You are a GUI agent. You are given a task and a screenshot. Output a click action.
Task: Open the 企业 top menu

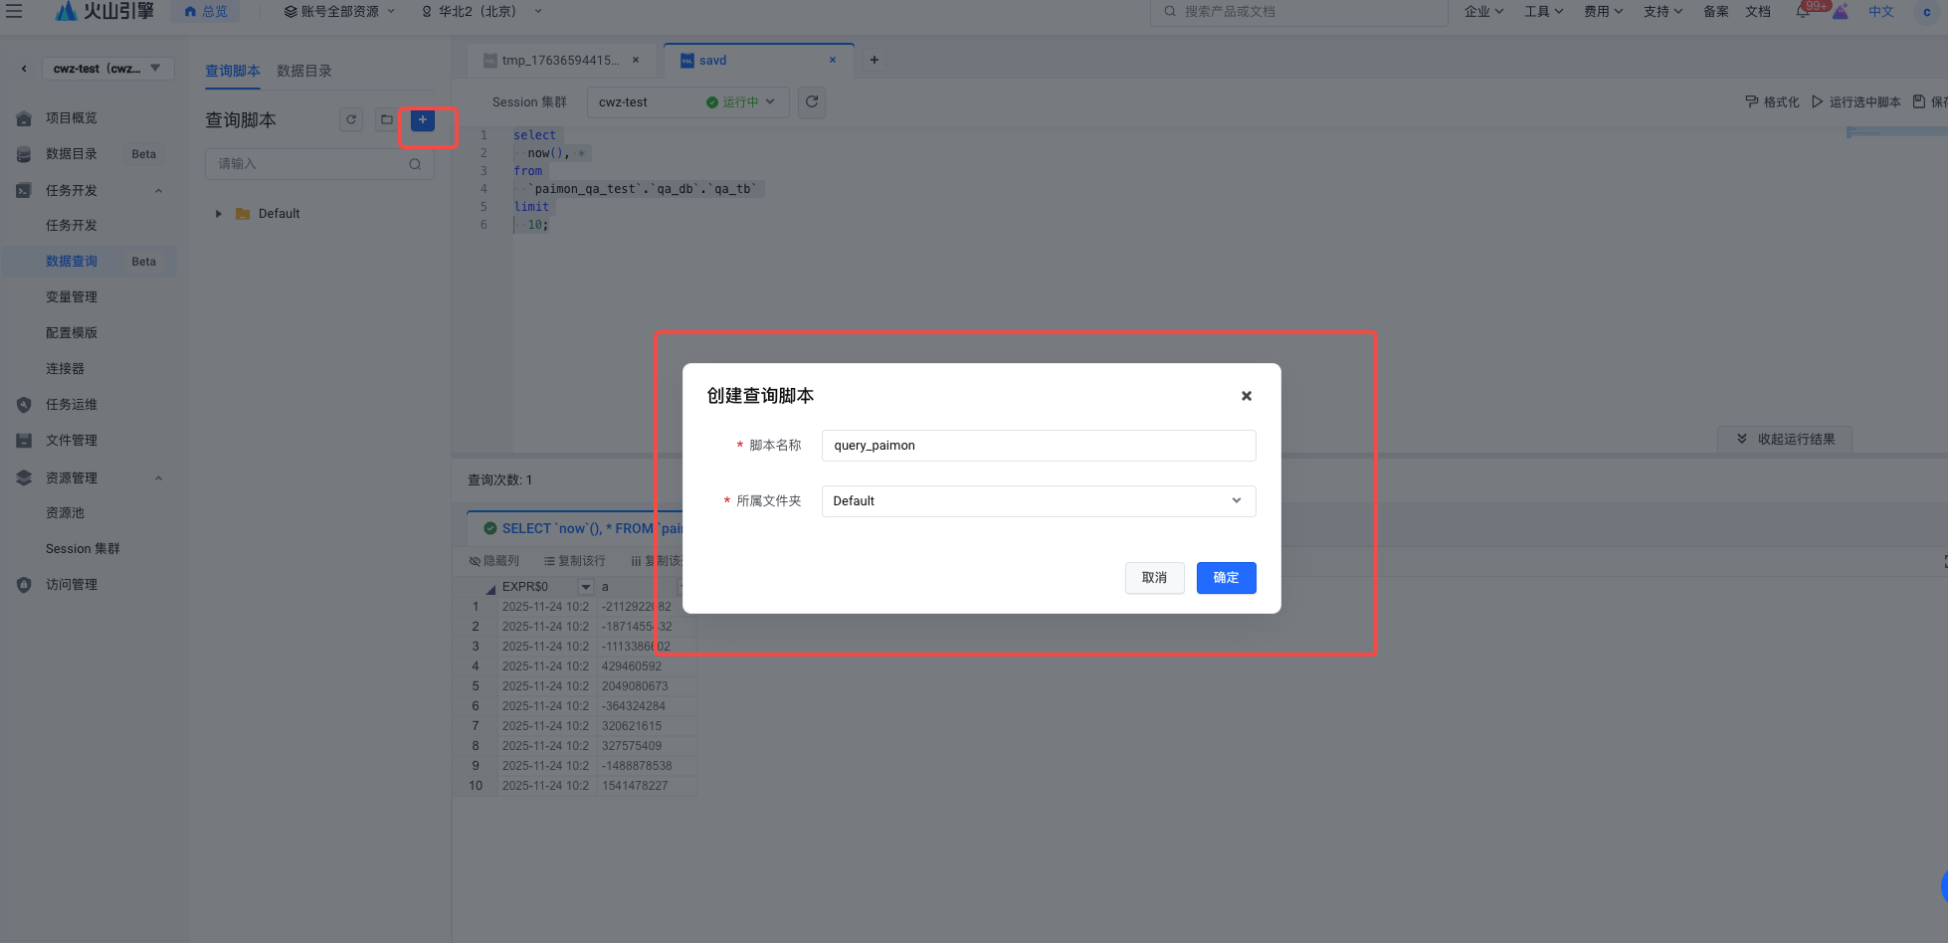tap(1483, 11)
